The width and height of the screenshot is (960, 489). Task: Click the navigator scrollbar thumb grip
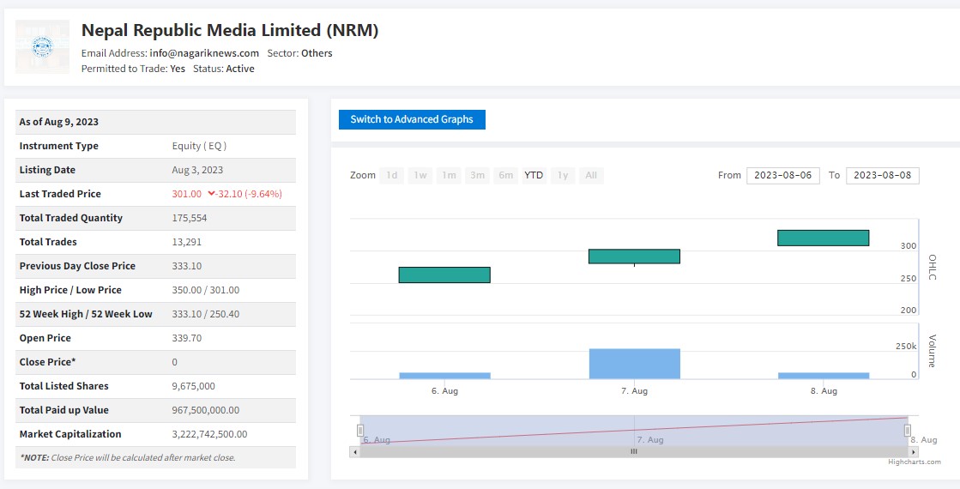click(634, 451)
